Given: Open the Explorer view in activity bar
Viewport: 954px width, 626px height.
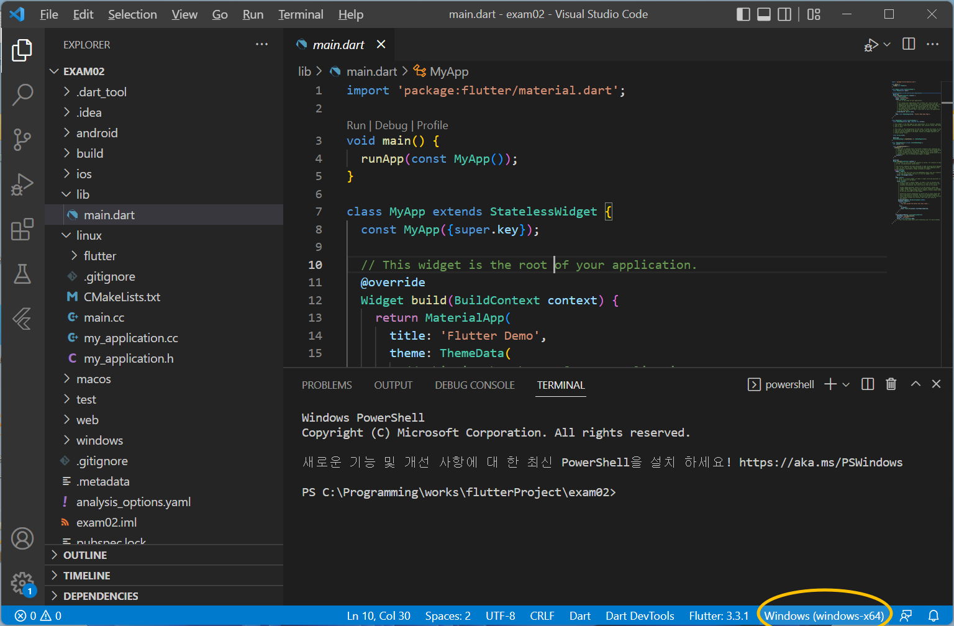Looking at the screenshot, I should point(22,50).
